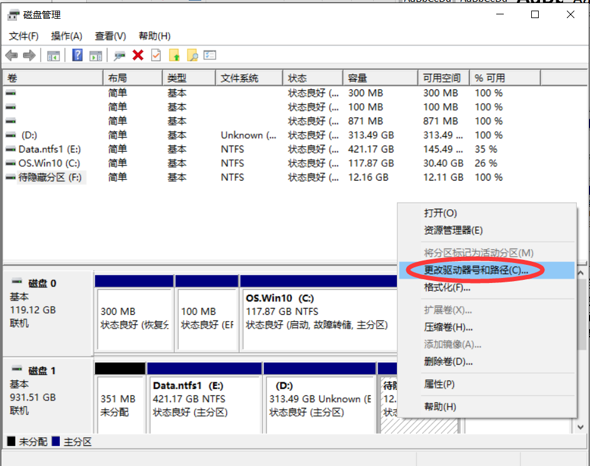Open the 帮助(H) menu bar item

point(153,36)
